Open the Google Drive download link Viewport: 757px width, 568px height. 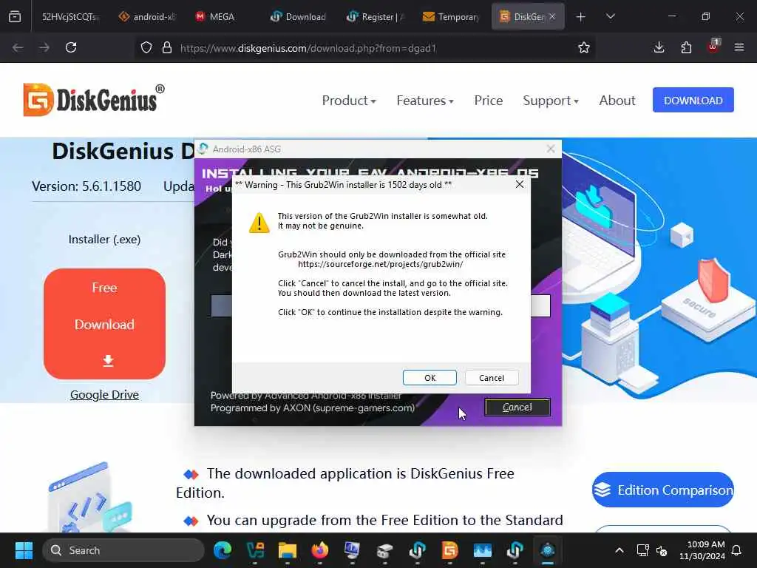click(104, 395)
